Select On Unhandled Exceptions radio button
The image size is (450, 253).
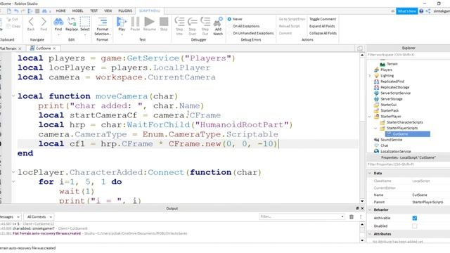tap(229, 33)
